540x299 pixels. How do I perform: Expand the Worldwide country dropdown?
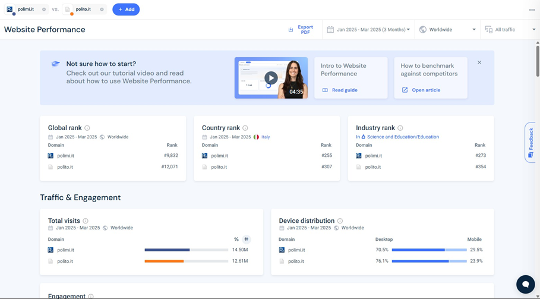coord(447,30)
